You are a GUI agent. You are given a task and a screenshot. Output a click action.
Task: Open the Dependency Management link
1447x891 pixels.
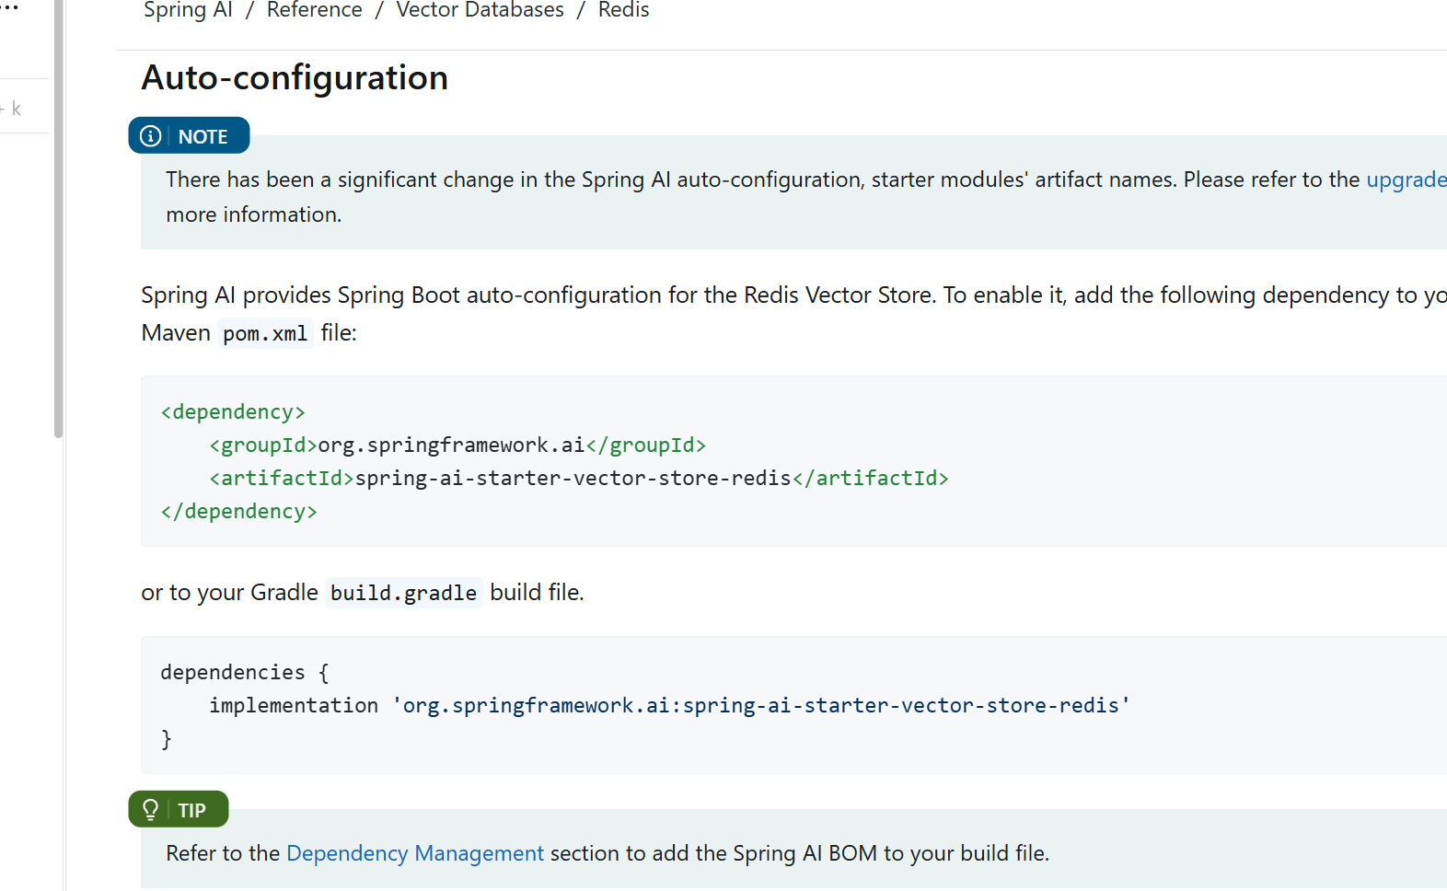(x=415, y=853)
